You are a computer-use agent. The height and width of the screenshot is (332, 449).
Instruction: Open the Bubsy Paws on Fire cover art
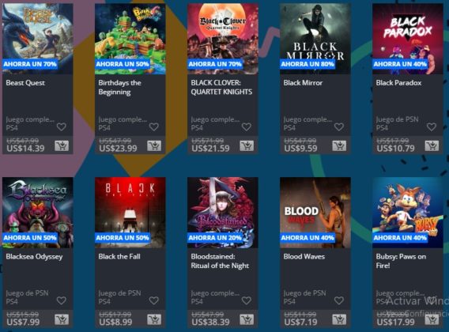pyautogui.click(x=408, y=213)
